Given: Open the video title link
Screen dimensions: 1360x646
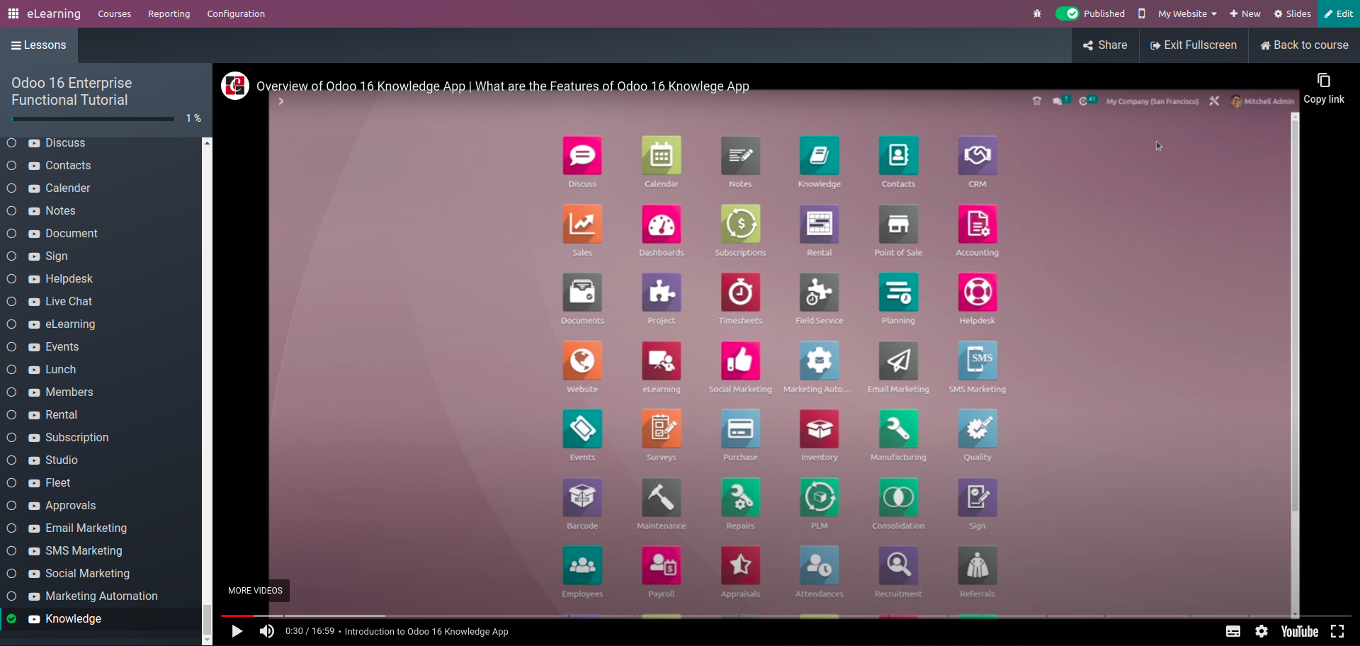Looking at the screenshot, I should click(503, 86).
